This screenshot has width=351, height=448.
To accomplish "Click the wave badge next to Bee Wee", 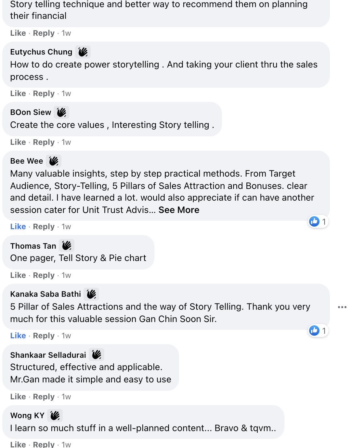I will tap(54, 161).
